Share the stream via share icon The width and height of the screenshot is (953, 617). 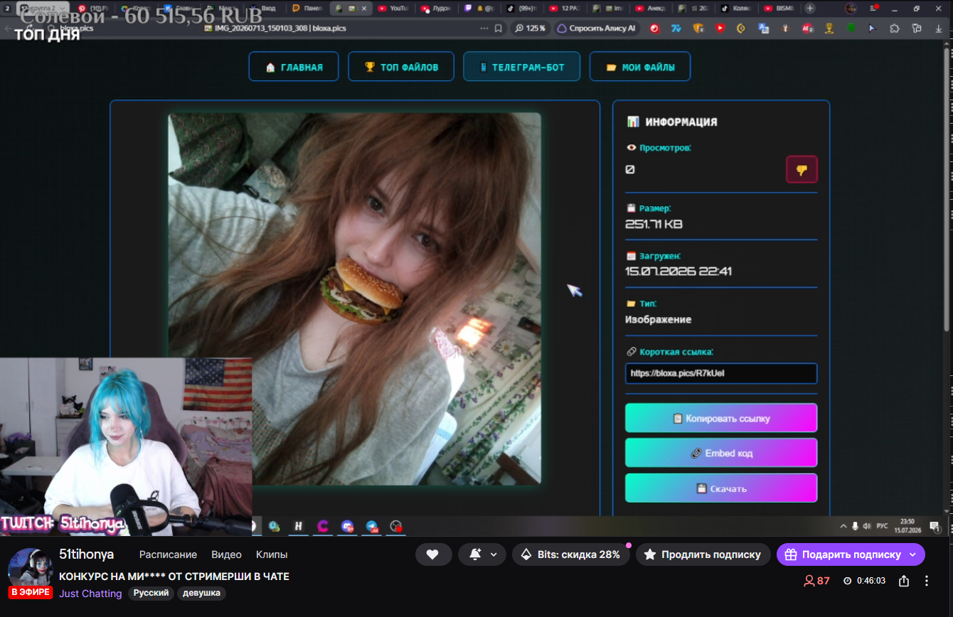(x=904, y=581)
